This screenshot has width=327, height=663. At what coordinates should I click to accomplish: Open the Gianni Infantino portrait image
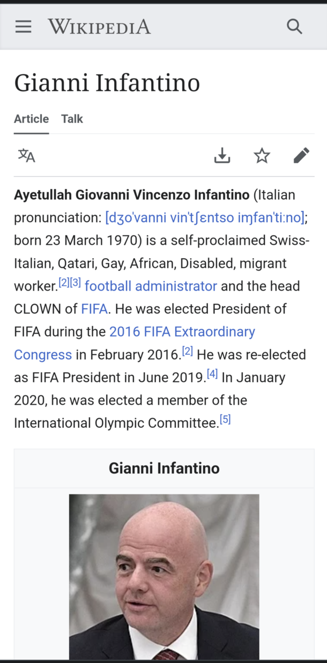[x=164, y=577]
